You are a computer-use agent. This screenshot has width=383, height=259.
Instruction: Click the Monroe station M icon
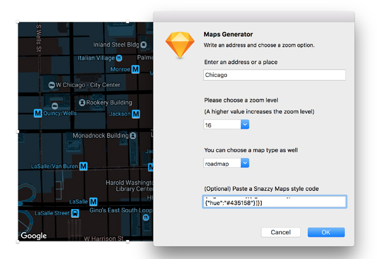pos(136,69)
